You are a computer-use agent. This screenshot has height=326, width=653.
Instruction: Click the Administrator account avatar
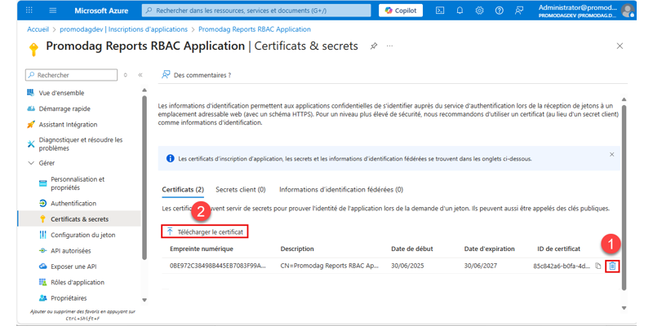(627, 11)
